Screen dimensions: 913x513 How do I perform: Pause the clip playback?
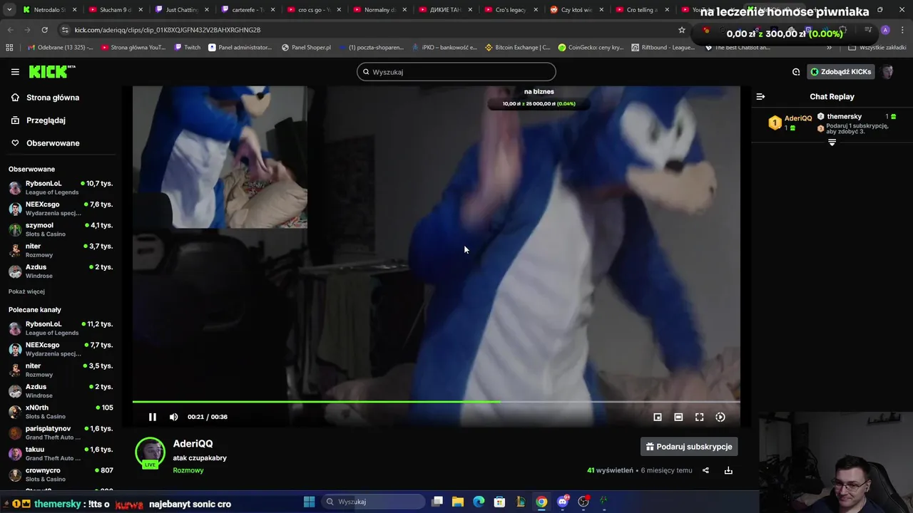pyautogui.click(x=152, y=417)
